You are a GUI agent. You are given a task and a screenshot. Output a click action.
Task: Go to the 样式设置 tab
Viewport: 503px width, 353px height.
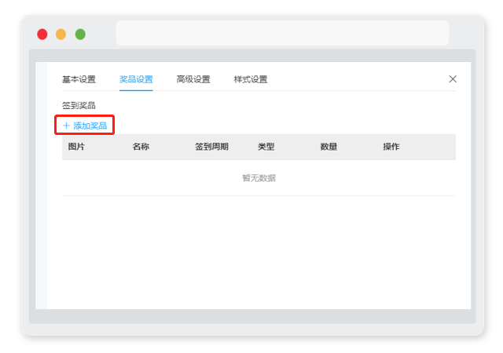[x=251, y=79]
